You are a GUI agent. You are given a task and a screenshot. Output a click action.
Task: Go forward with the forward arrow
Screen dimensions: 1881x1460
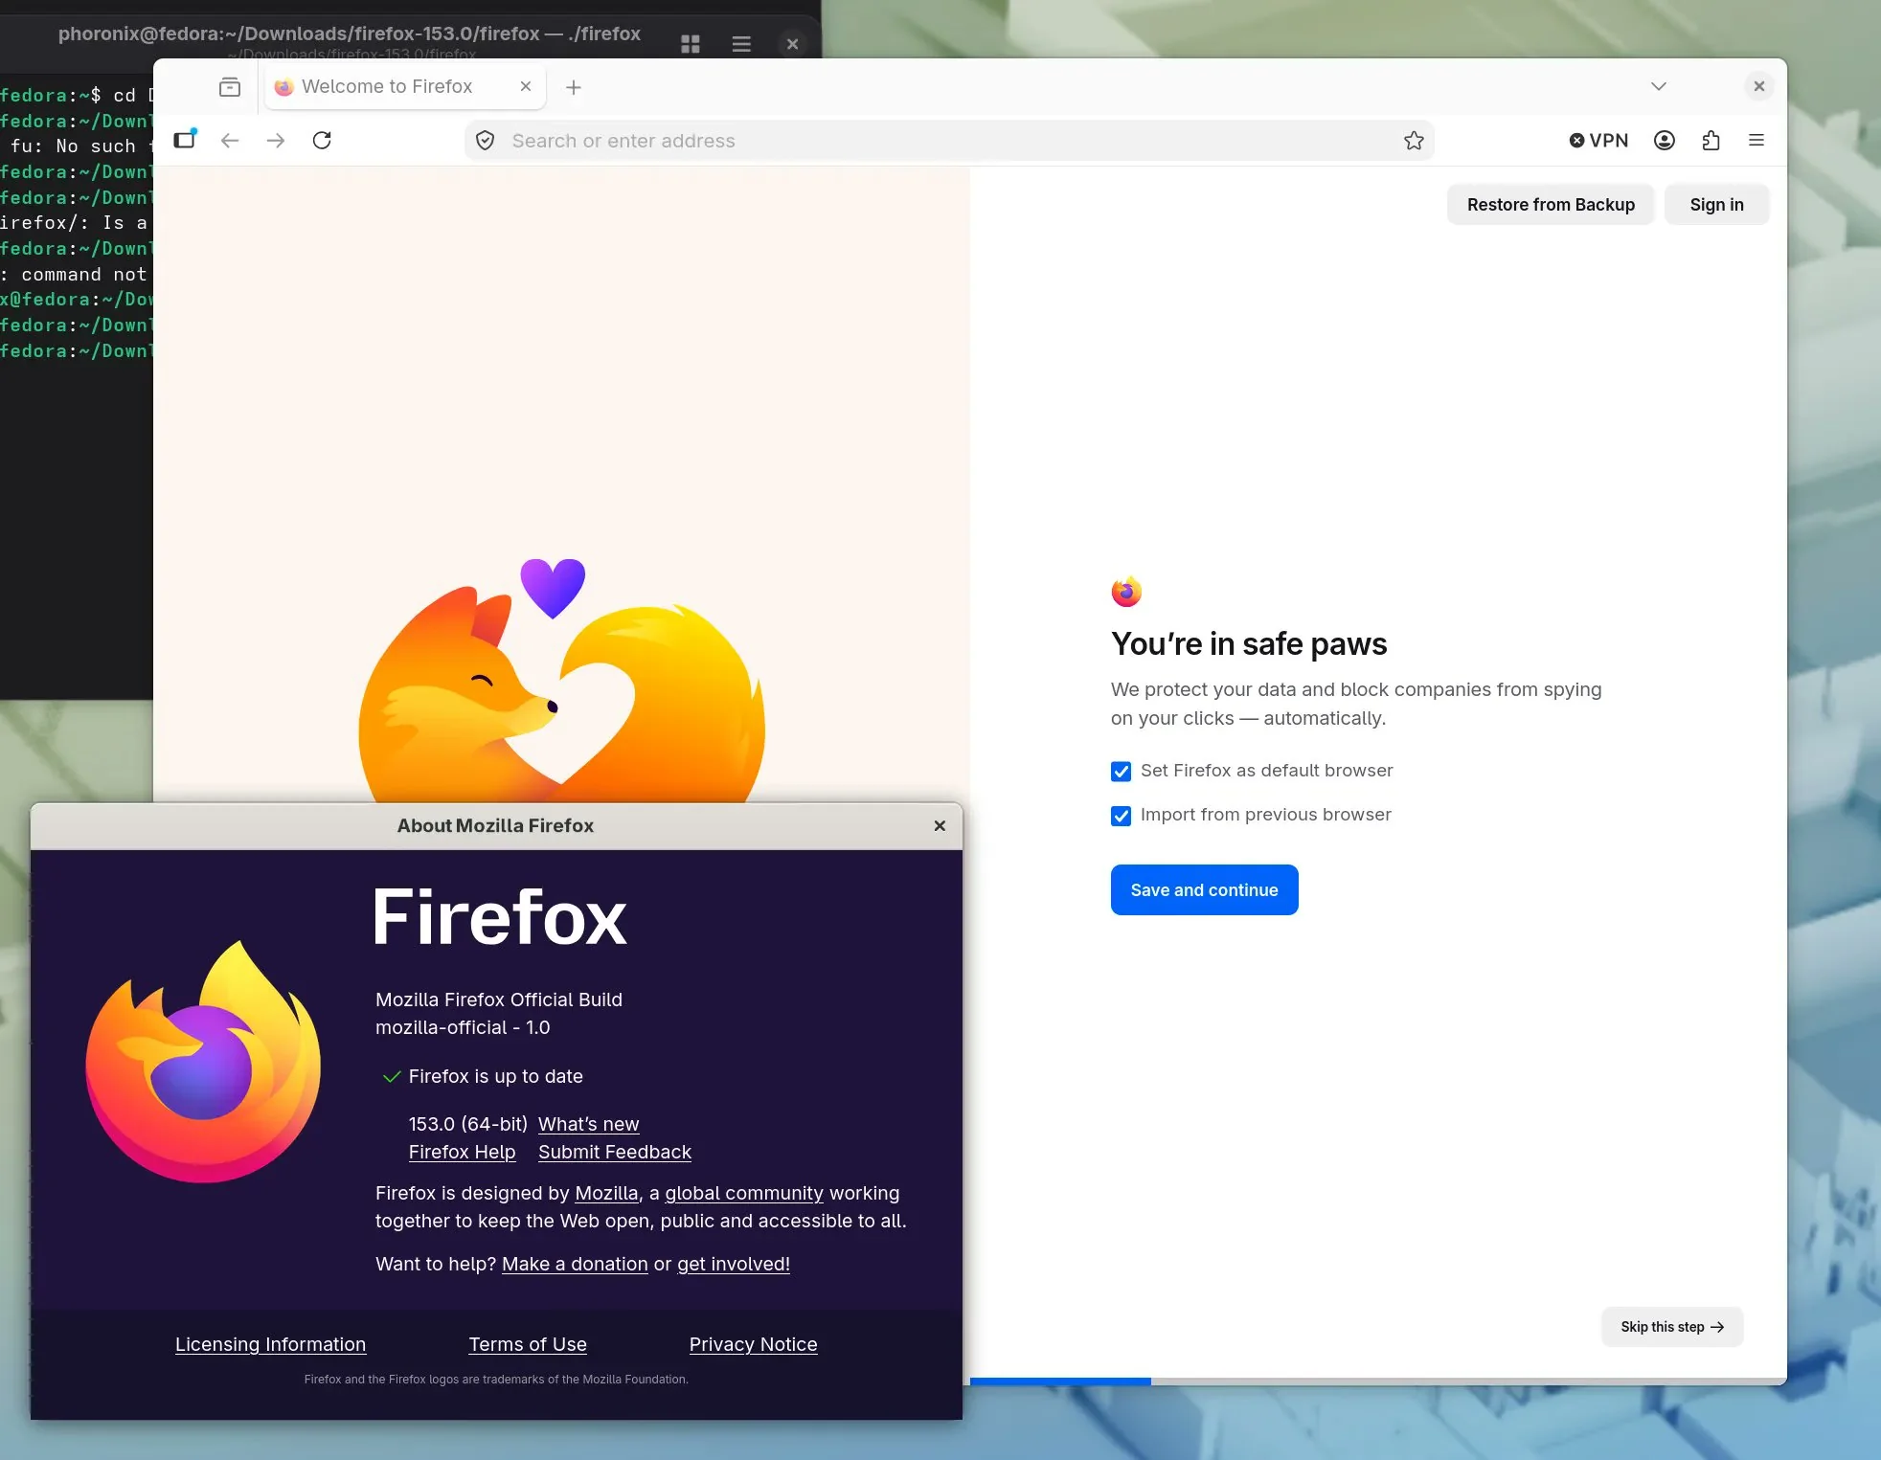click(x=276, y=141)
